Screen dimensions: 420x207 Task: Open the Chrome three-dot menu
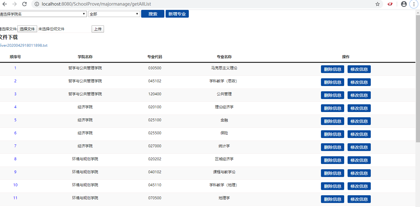pyautogui.click(x=414, y=4)
